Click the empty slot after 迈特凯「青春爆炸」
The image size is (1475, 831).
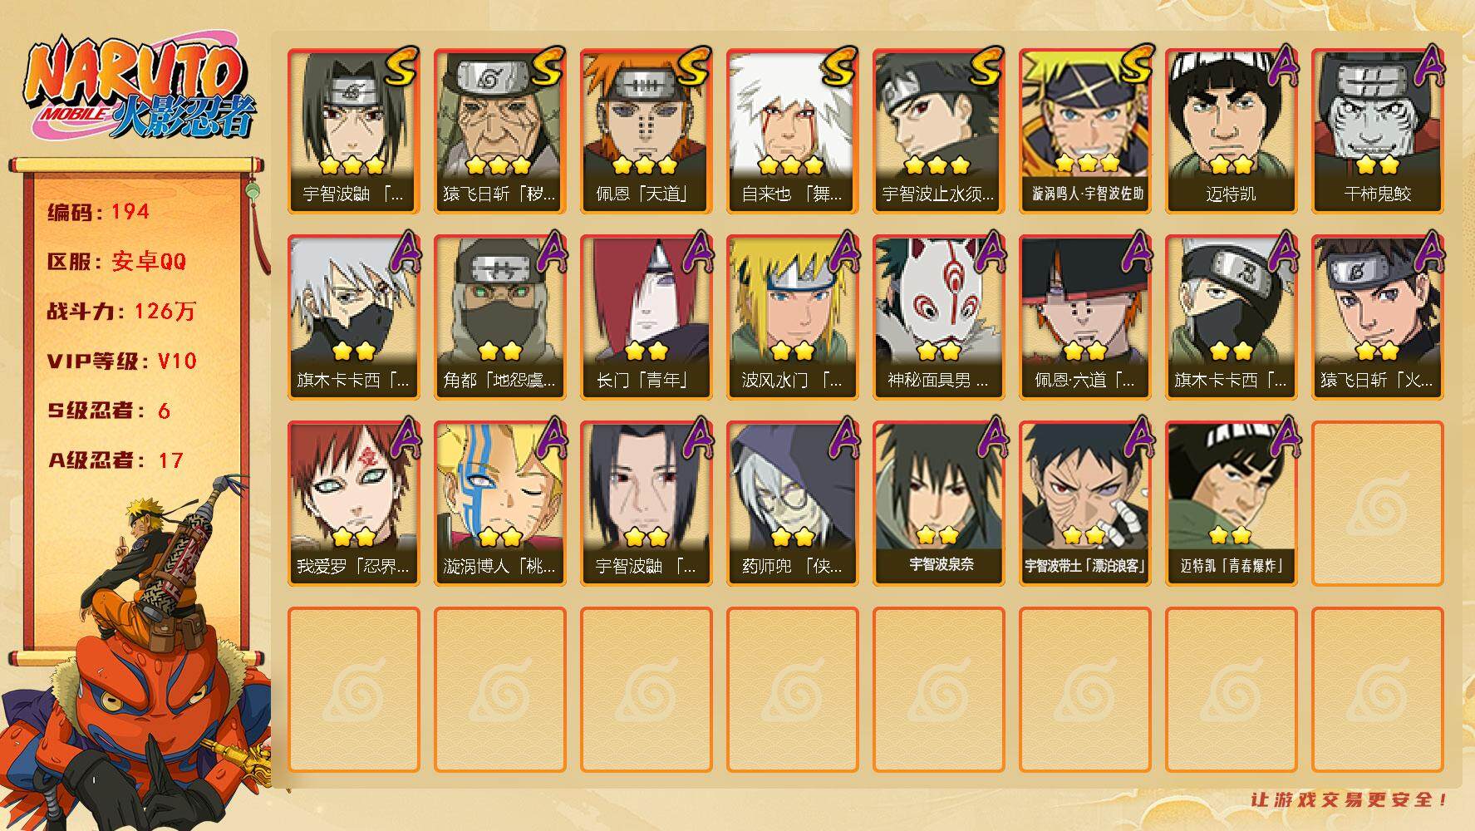[x=1377, y=503]
